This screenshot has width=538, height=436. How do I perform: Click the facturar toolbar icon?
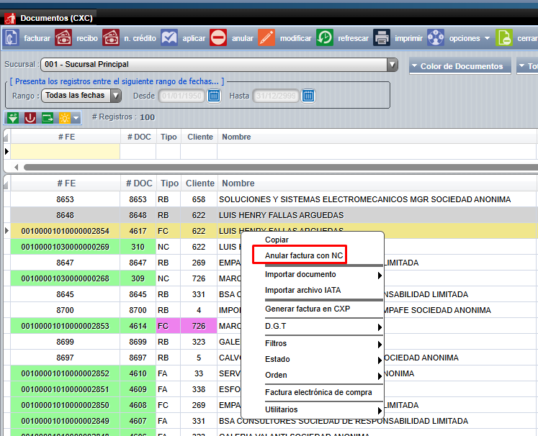click(12, 38)
